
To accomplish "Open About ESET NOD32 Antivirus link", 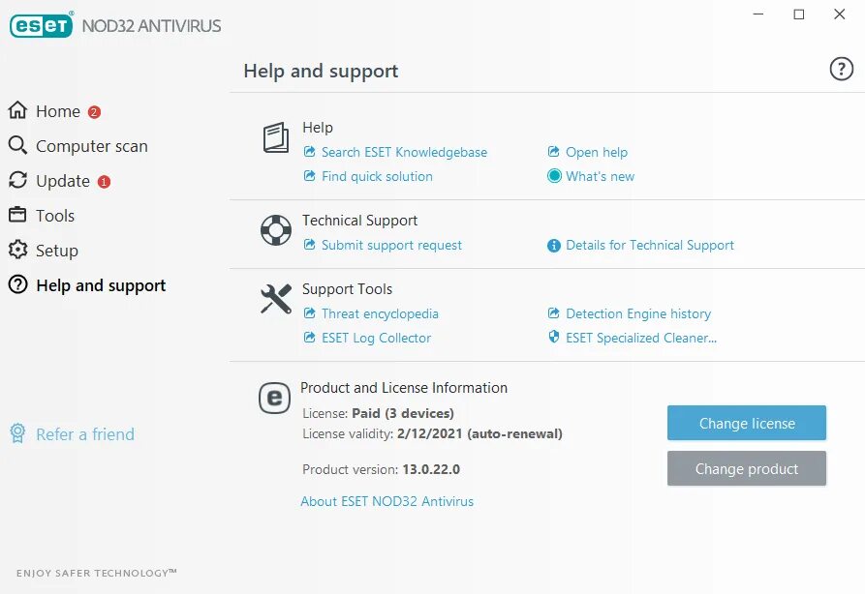I will point(387,501).
